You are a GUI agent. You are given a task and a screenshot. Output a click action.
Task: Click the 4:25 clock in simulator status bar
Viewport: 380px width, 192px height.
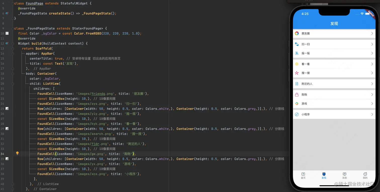305,14
